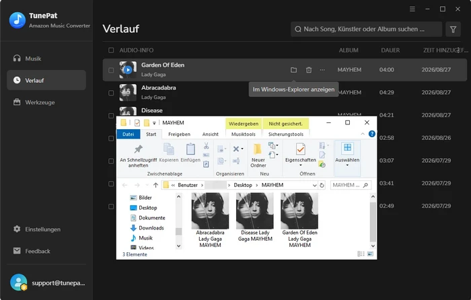This screenshot has width=471, height=300.
Task: Click the quick access properties checkmark icon
Action: pos(137,123)
